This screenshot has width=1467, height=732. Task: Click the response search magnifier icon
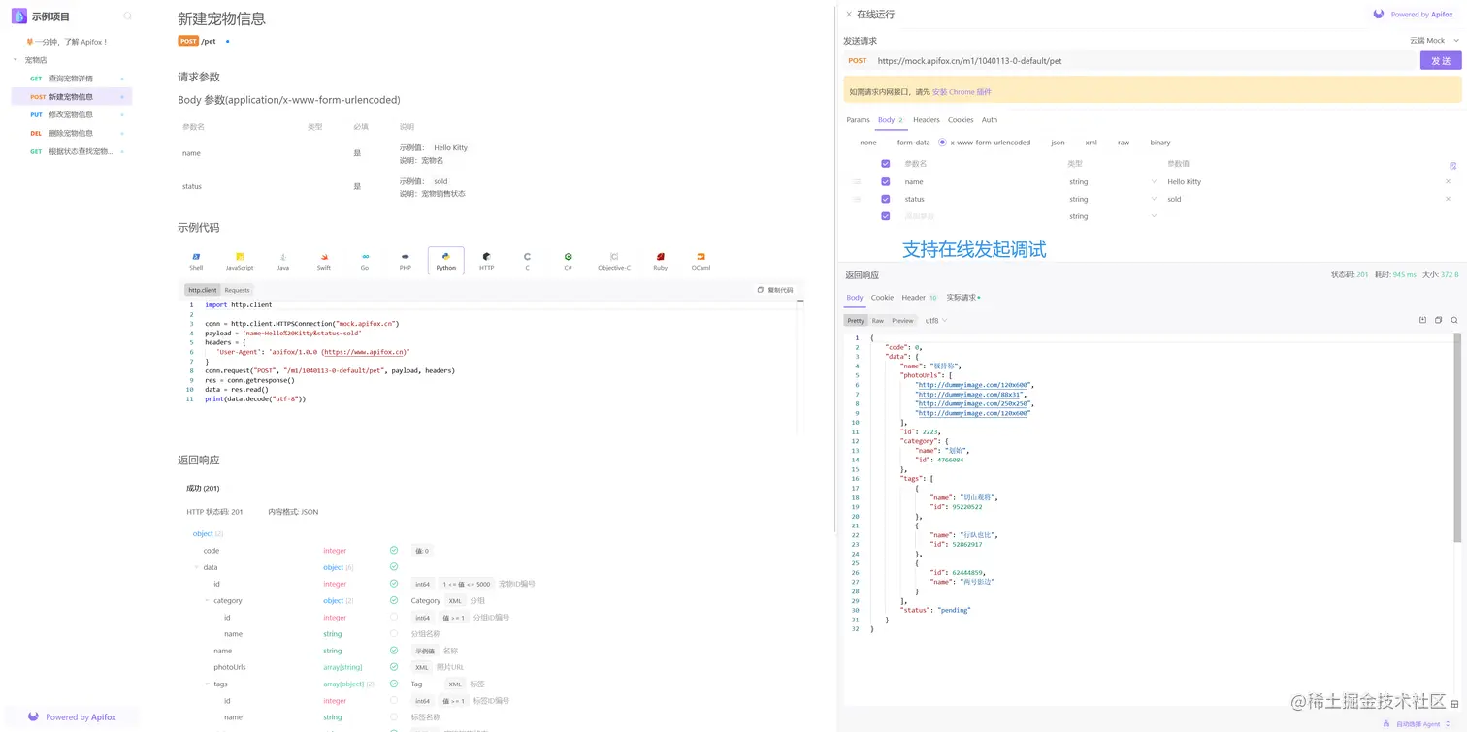tap(1454, 320)
